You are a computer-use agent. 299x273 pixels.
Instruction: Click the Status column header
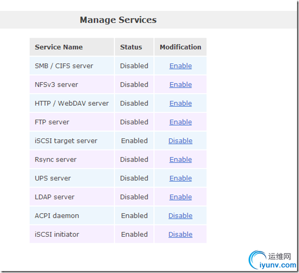[x=131, y=47]
